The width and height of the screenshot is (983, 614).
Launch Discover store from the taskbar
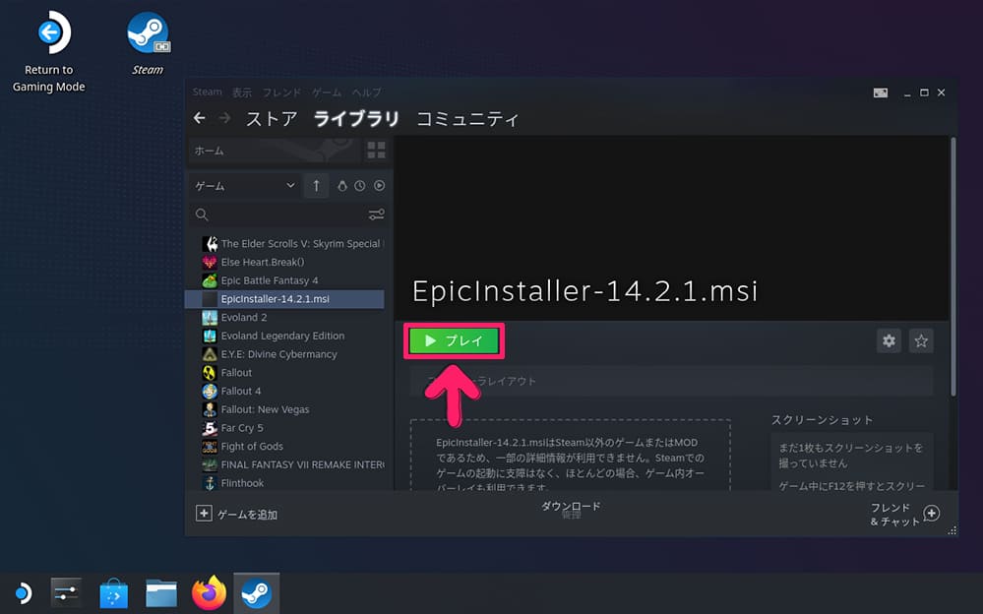coord(113,592)
